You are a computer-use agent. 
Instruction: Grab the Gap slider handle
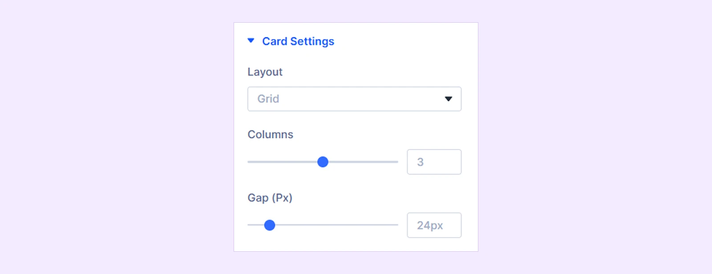270,225
